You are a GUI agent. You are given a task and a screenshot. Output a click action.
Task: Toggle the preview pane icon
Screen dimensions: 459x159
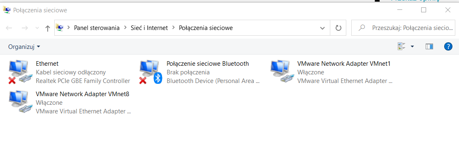click(429, 46)
